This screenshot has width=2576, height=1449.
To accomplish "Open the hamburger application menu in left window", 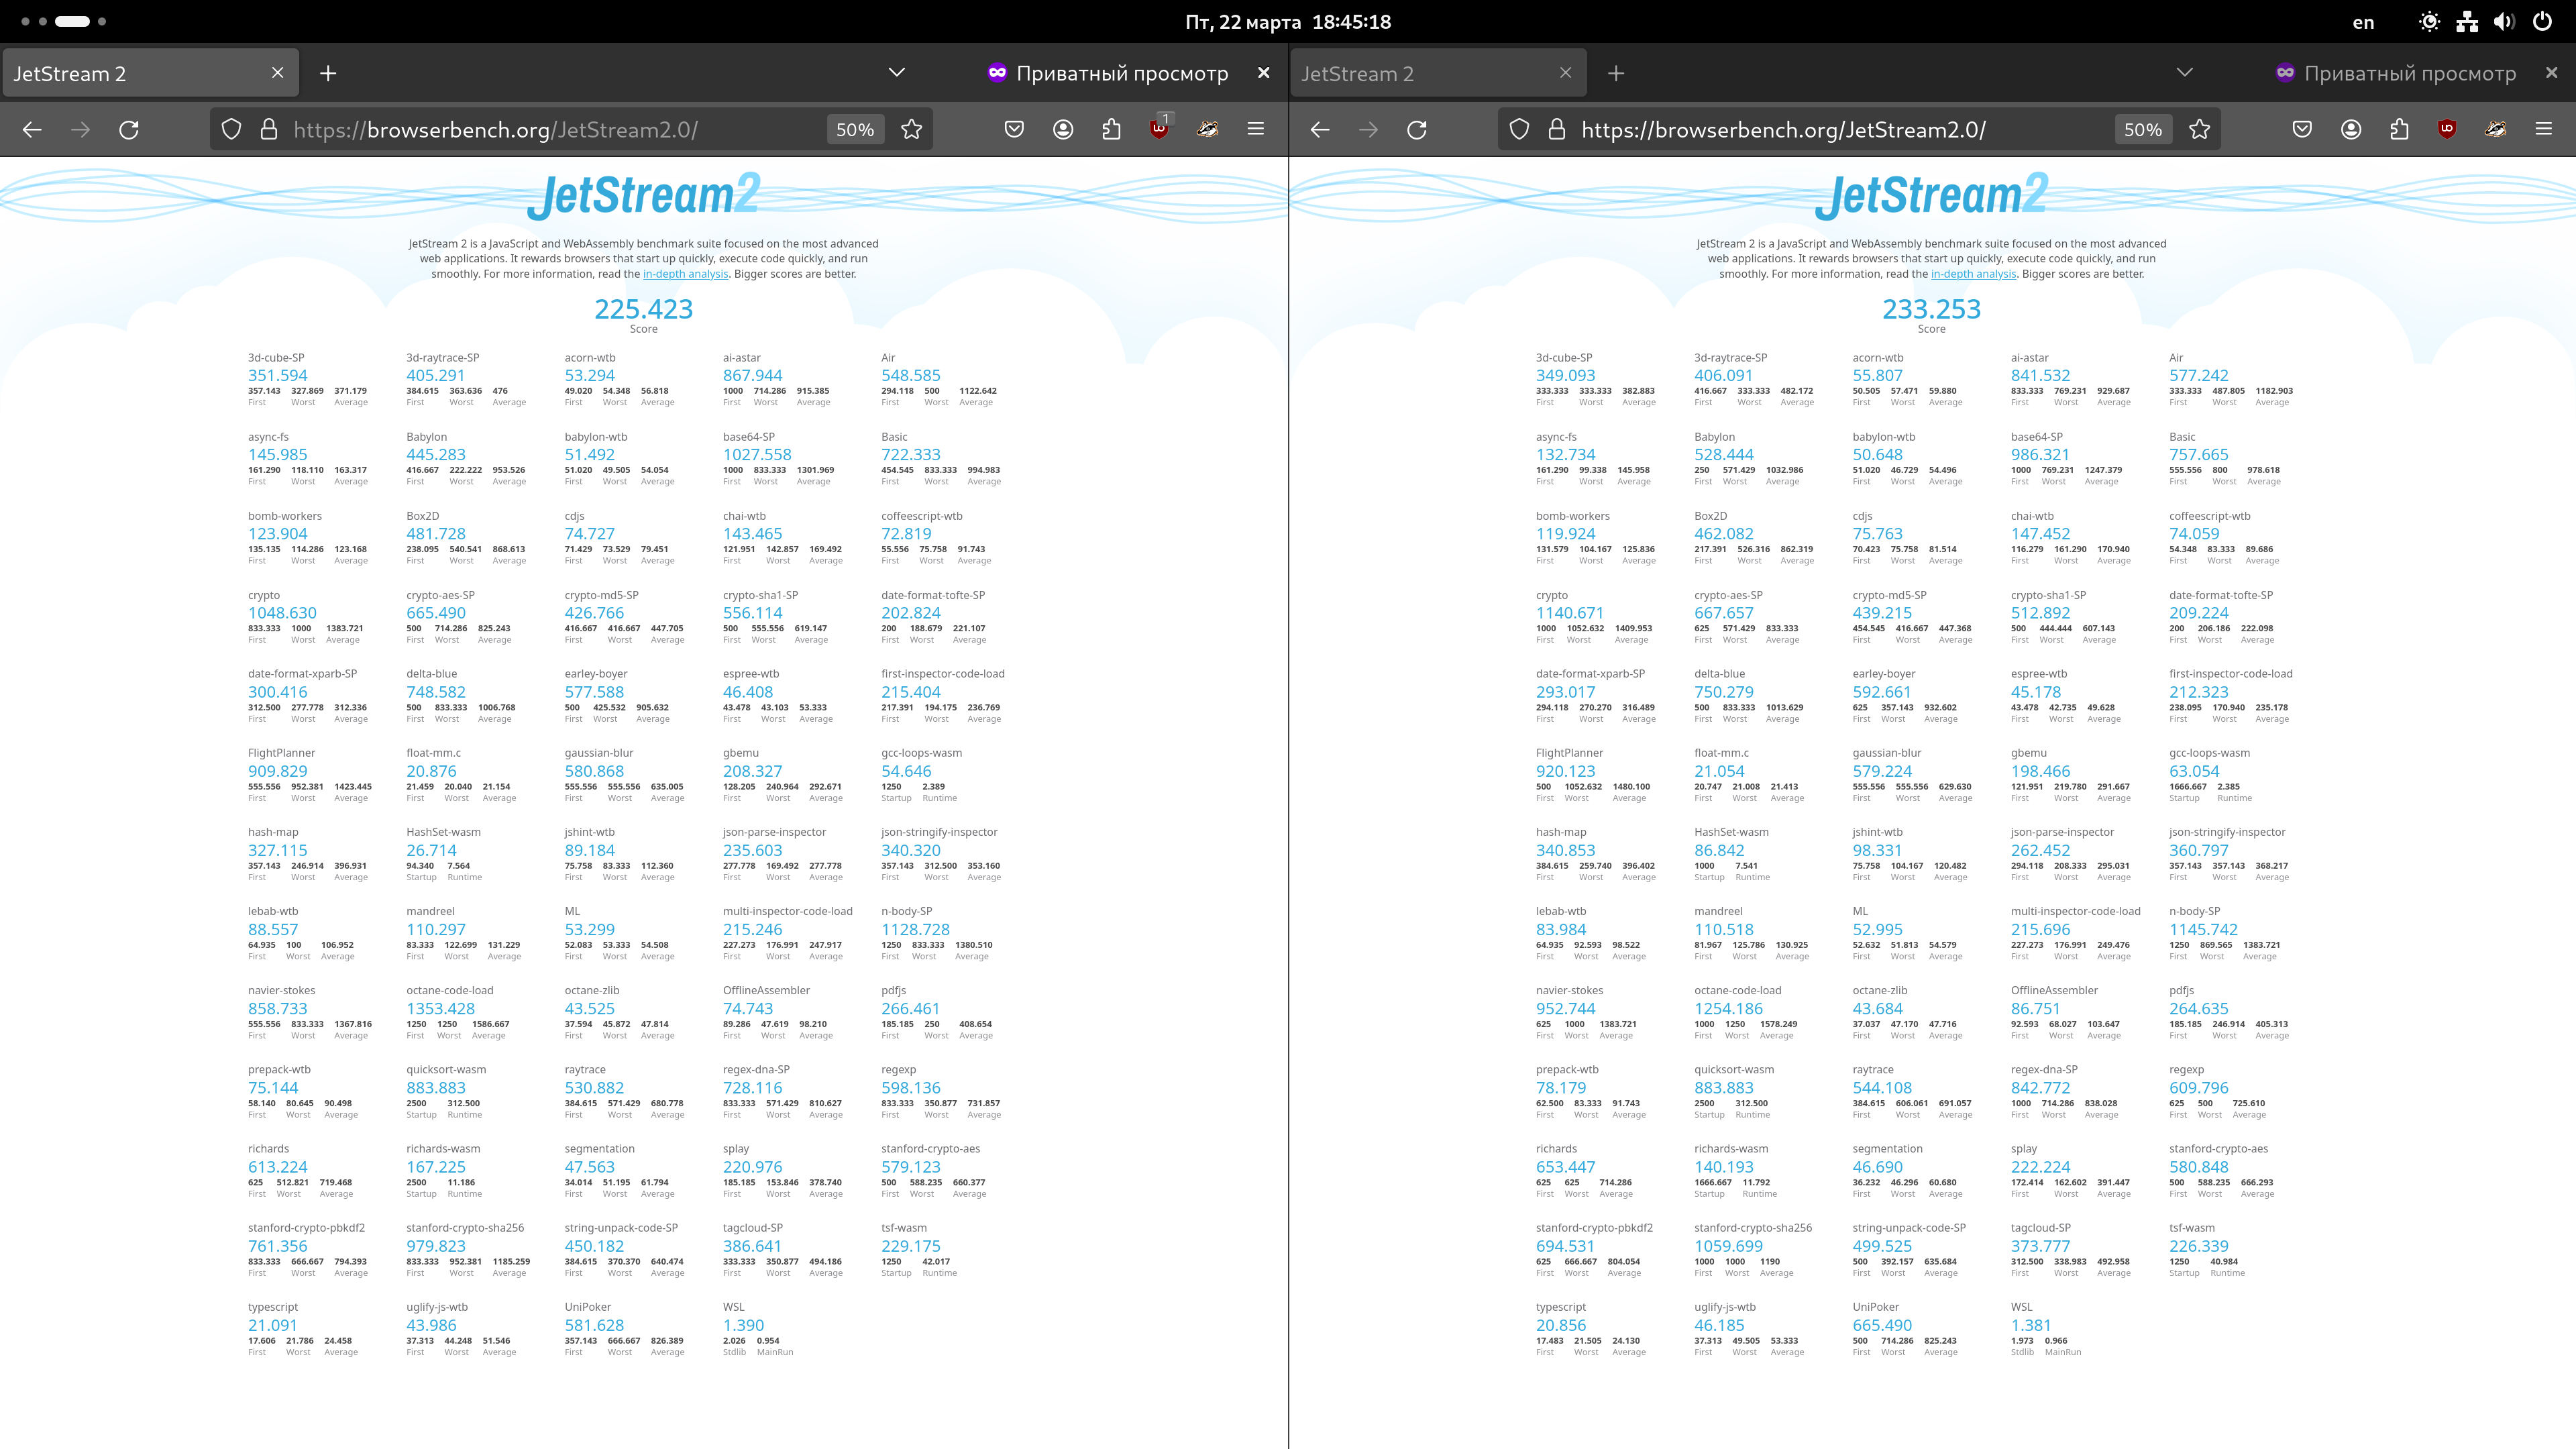I will 1256,129.
